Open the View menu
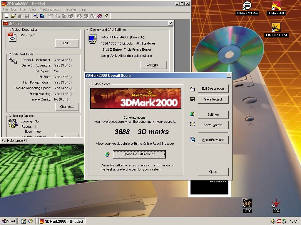This screenshot has height=225, width=301. click(x=33, y=9)
